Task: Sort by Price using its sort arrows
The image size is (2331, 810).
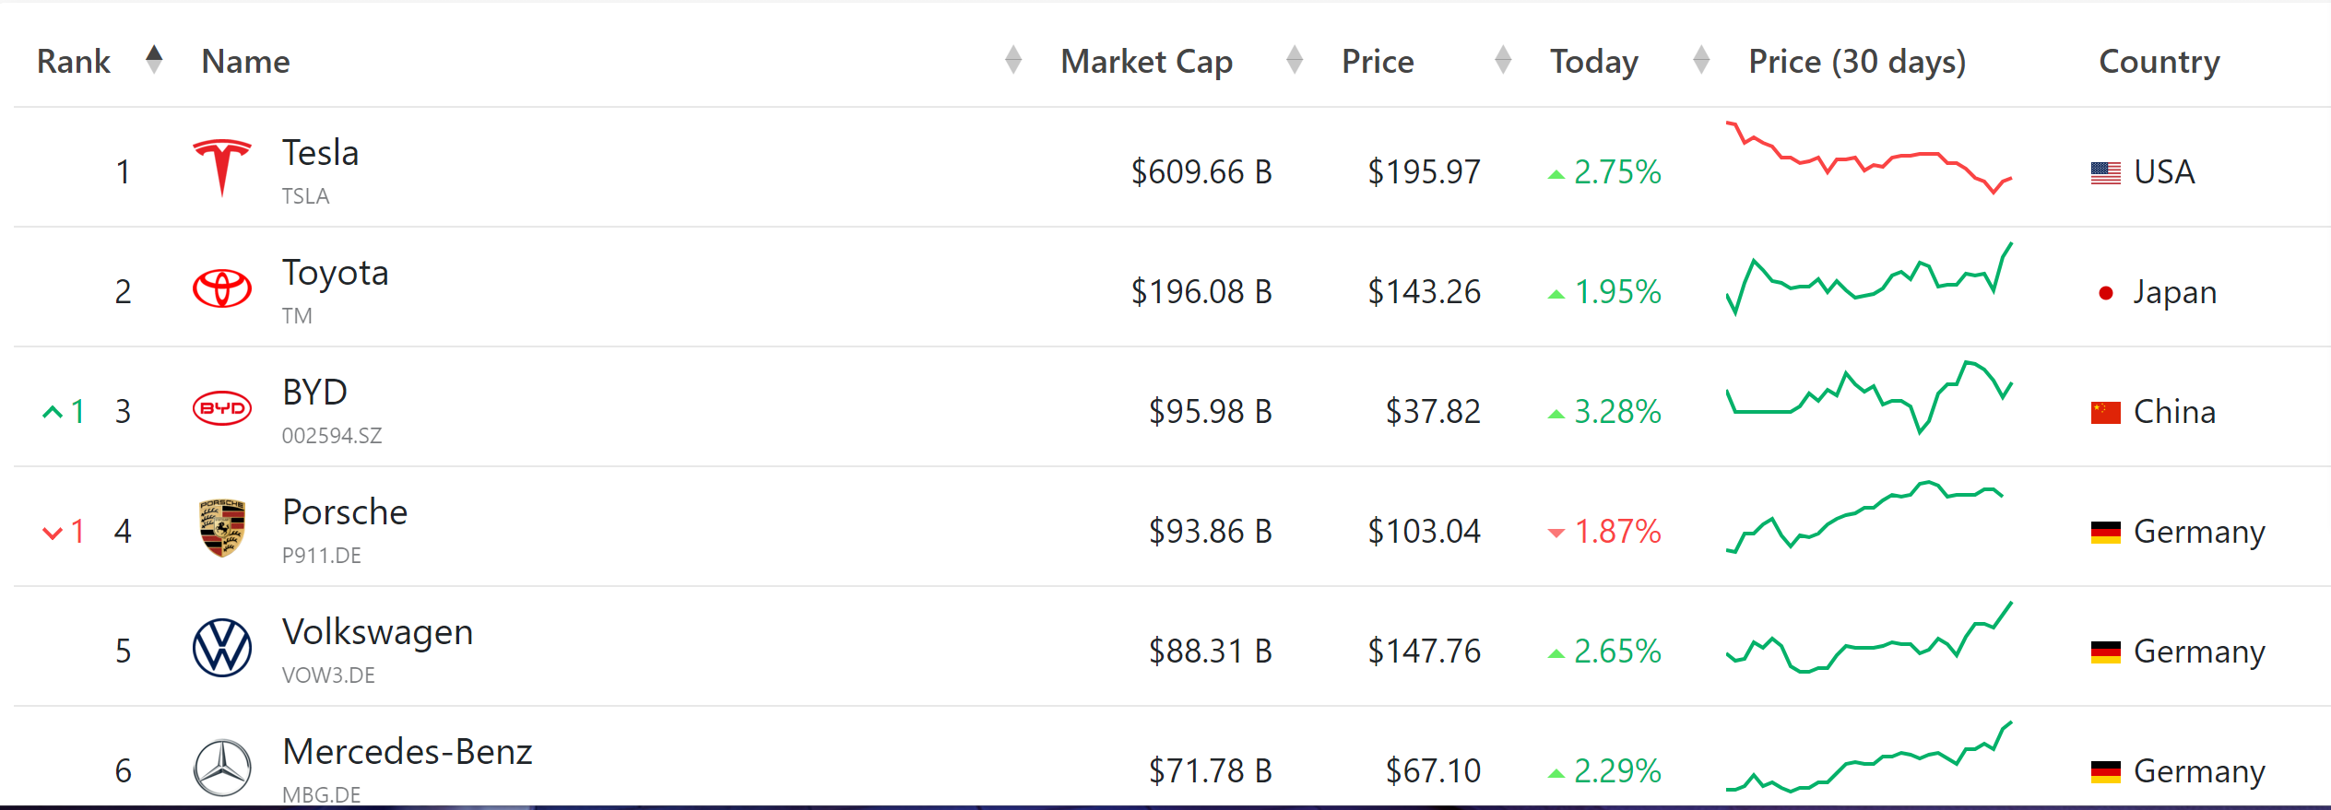Action: coord(1503,60)
